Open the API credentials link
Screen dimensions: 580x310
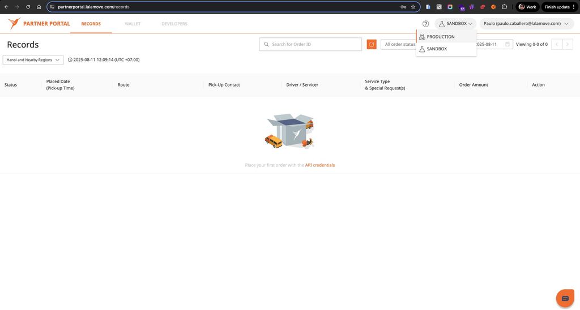[x=319, y=165]
